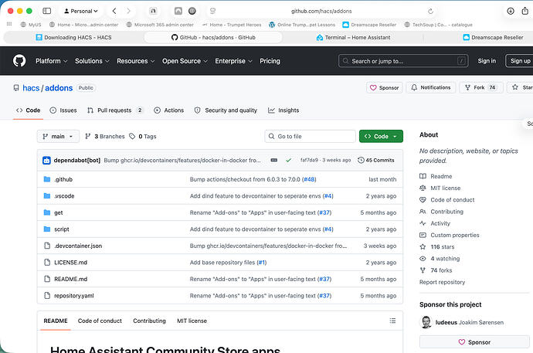Click the green commit status checkmark
This screenshot has height=353, width=533.
click(289, 160)
